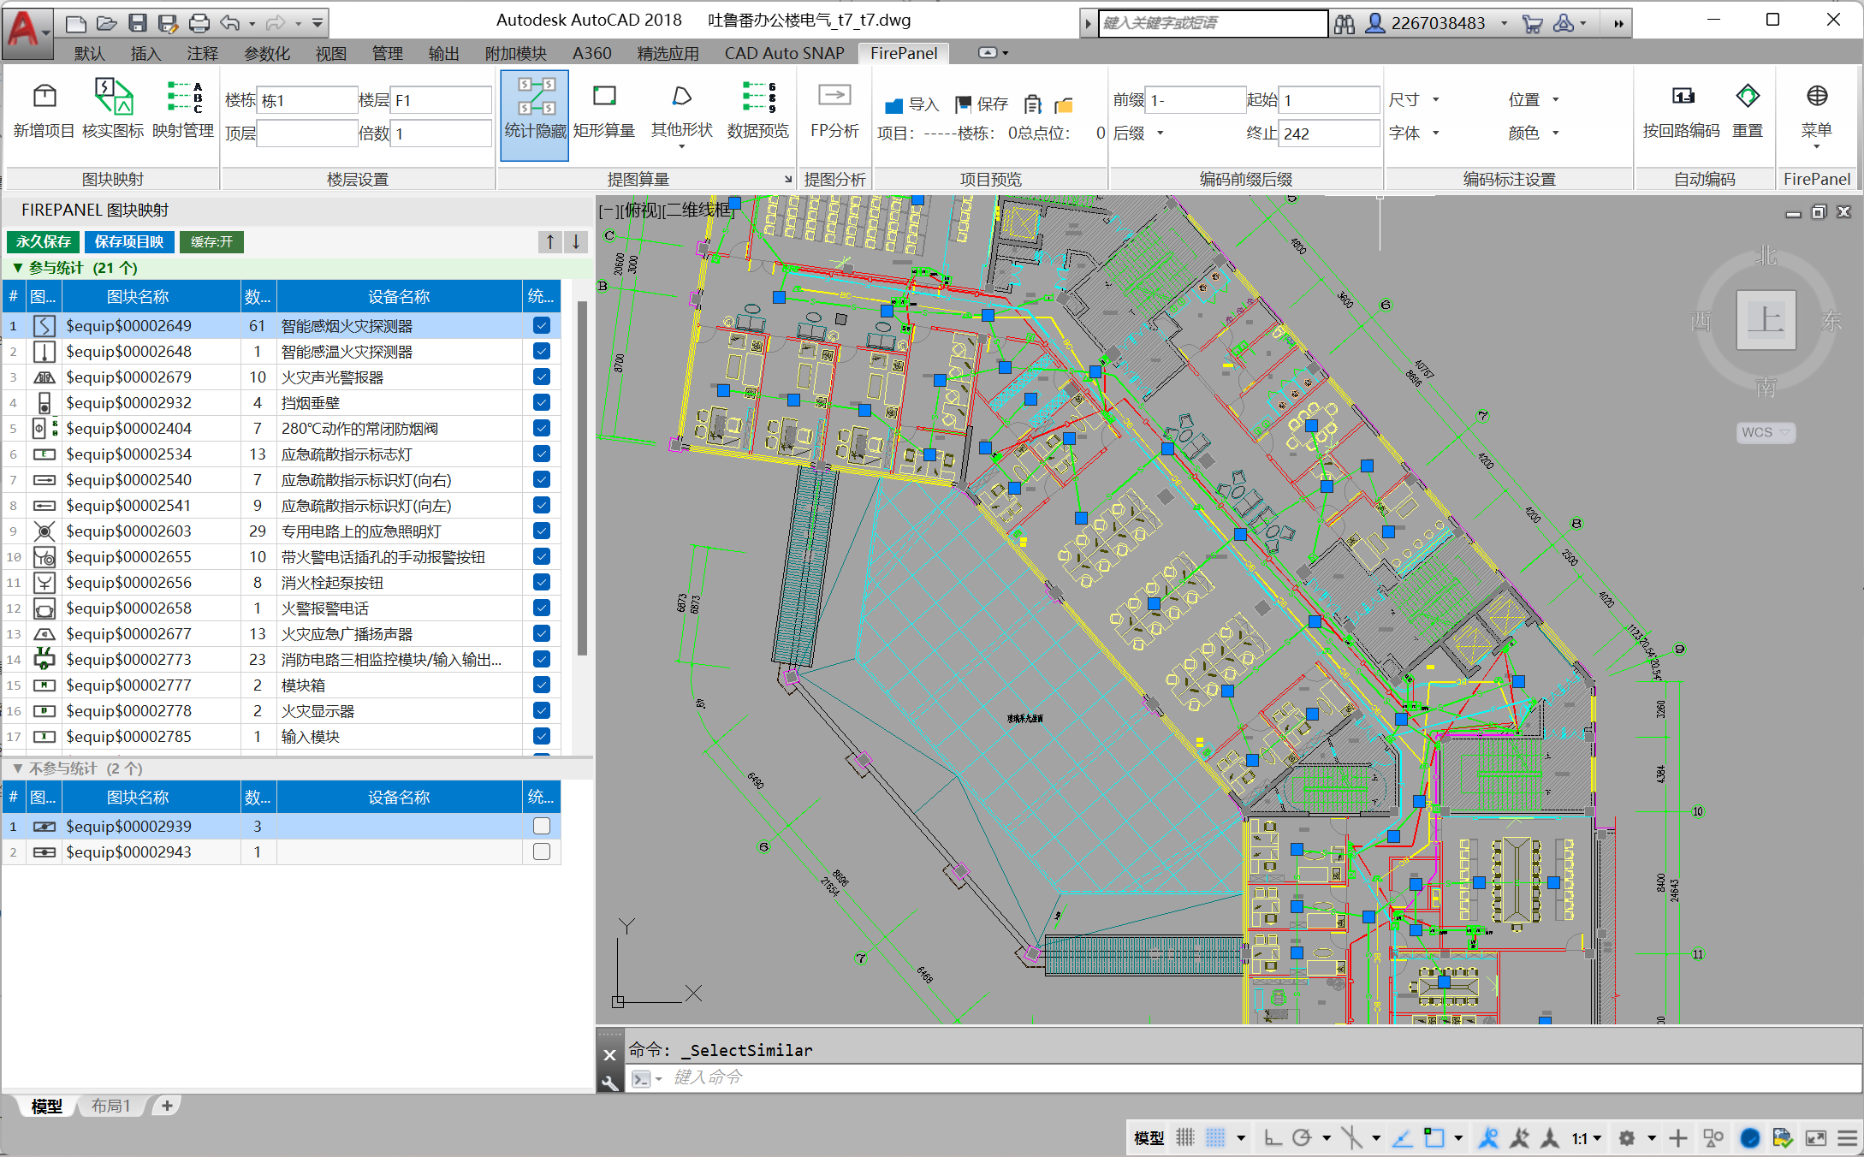Click the 导入 import button

[912, 104]
